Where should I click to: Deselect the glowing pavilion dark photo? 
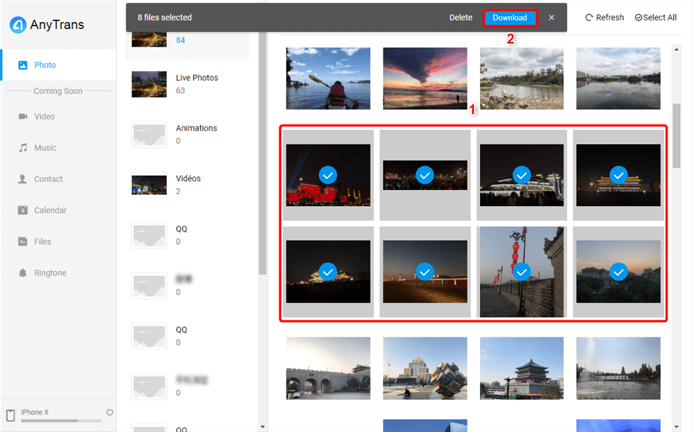(x=328, y=272)
